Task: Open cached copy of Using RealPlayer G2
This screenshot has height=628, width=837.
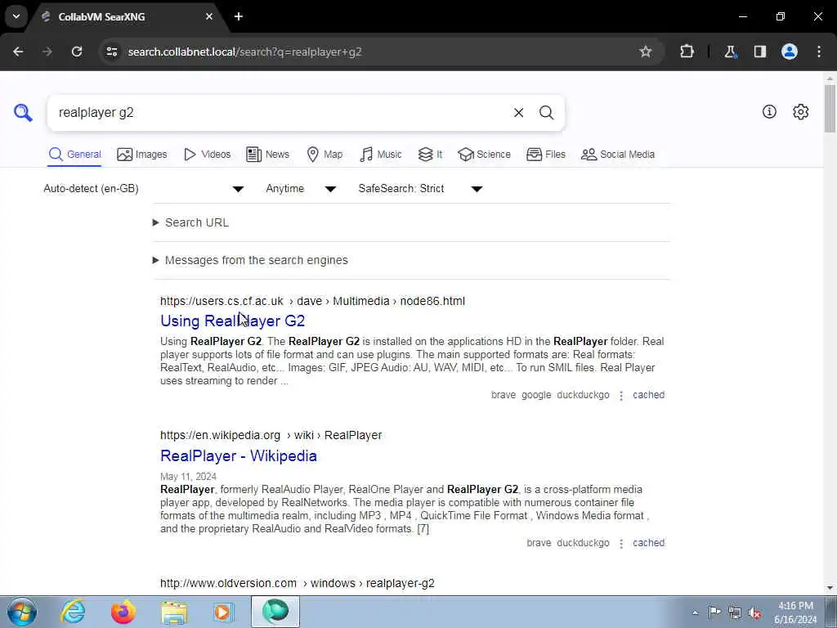Action: [648, 395]
